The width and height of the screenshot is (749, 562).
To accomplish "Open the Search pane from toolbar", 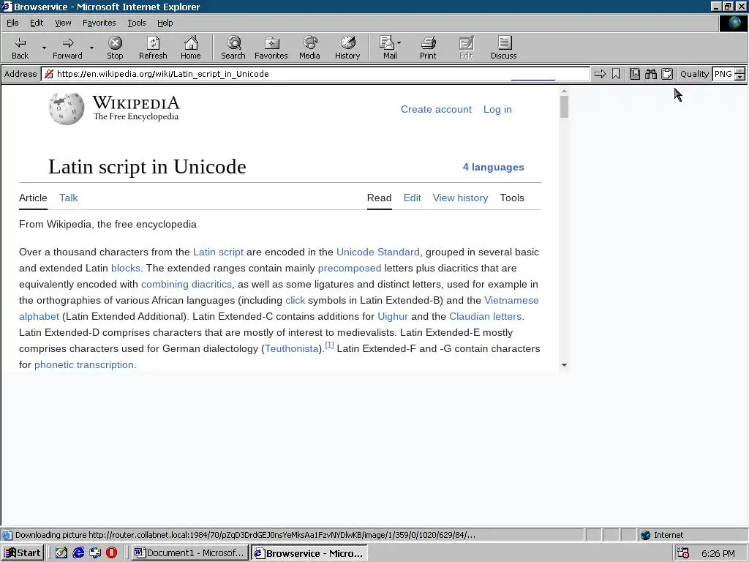I will (233, 48).
